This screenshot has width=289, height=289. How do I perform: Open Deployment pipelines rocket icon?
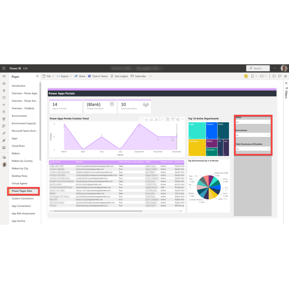click(x=4, y=141)
